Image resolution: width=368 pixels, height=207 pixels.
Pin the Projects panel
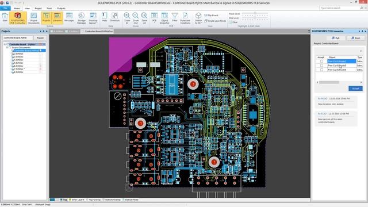(44, 31)
